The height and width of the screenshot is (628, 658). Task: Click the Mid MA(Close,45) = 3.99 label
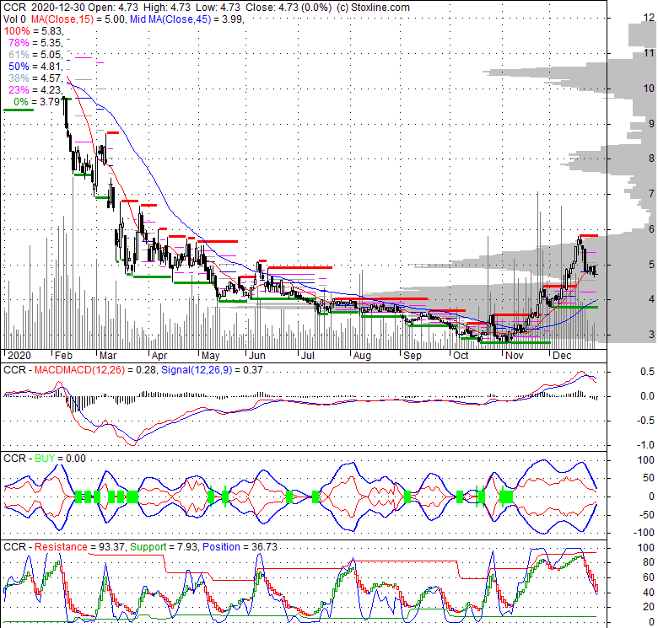tap(186, 19)
